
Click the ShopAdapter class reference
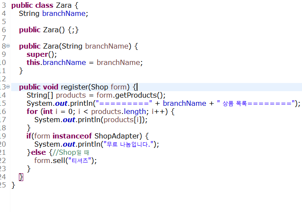pos(117,136)
